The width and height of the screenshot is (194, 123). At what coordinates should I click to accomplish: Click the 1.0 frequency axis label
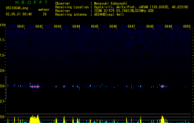pyautogui.click(x=2, y=55)
